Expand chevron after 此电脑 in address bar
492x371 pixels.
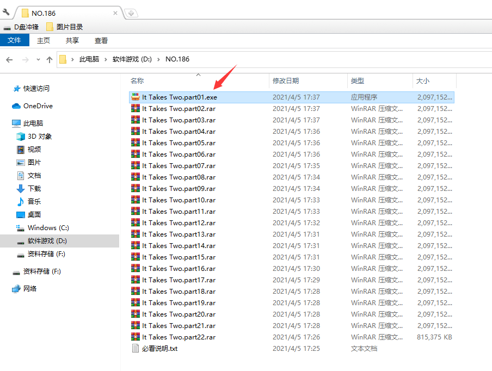pyautogui.click(x=106, y=59)
